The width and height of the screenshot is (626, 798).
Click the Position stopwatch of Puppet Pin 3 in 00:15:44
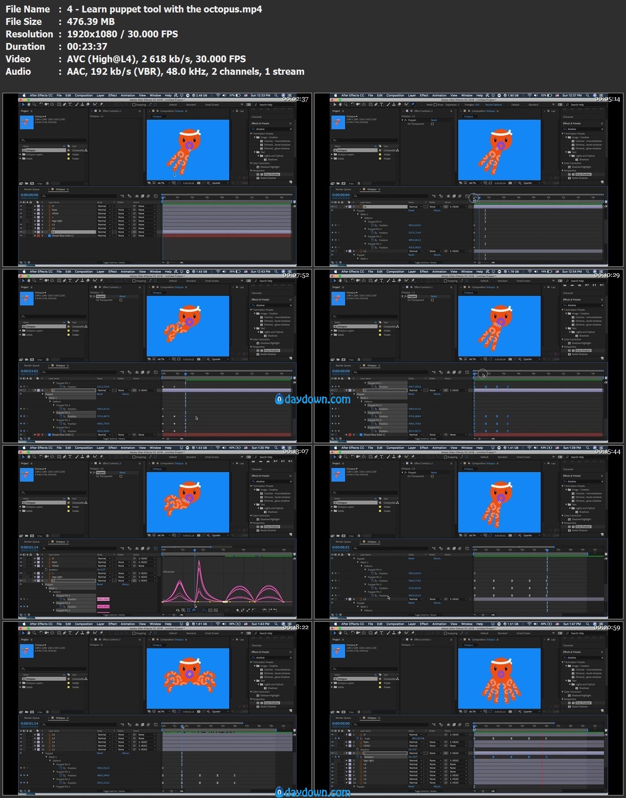[x=373, y=581]
